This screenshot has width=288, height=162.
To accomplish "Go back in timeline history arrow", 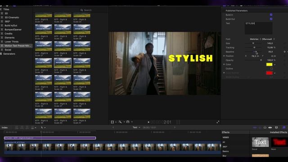I will coord(113,127).
